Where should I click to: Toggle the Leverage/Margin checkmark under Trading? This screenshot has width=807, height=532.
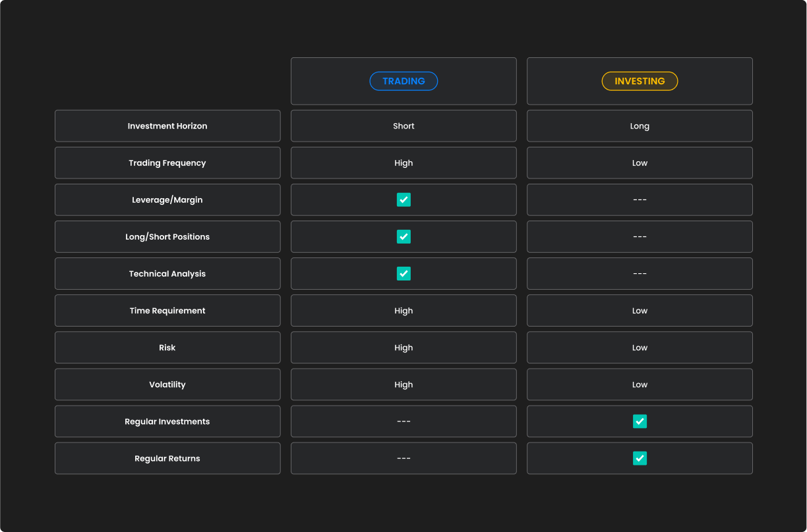(x=403, y=199)
